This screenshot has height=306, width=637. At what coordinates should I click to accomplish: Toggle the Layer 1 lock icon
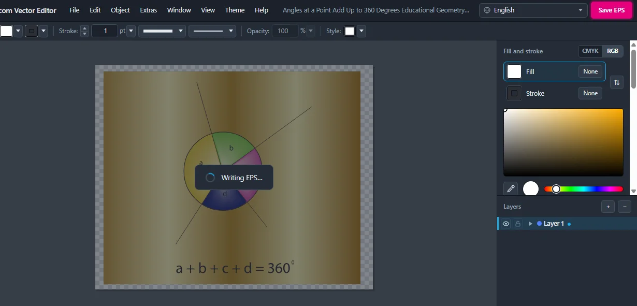coord(518,224)
